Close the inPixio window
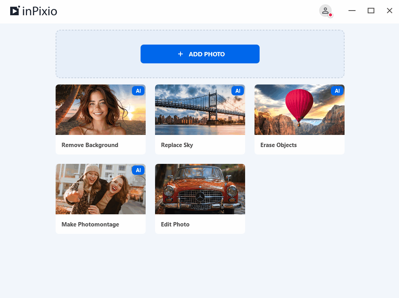Viewport: 399px width, 298px height. 390,11
